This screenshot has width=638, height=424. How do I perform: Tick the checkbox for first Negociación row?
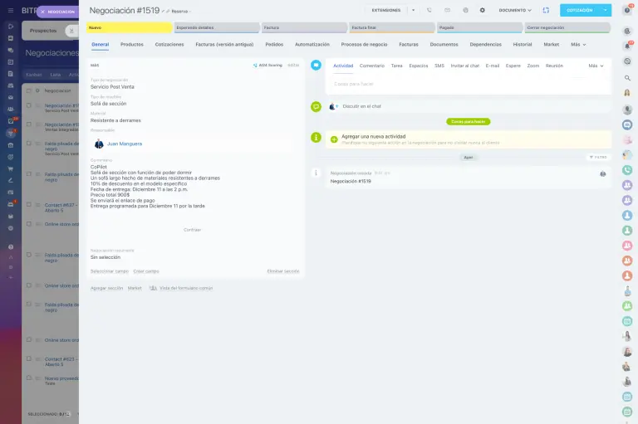(x=28, y=105)
